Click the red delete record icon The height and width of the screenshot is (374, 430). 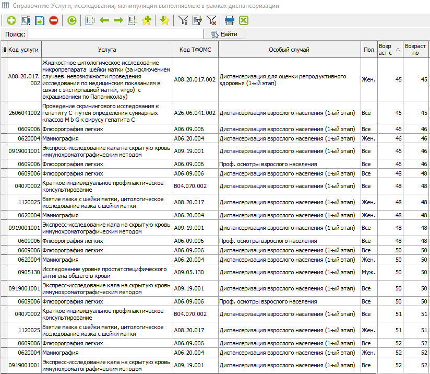(54, 21)
